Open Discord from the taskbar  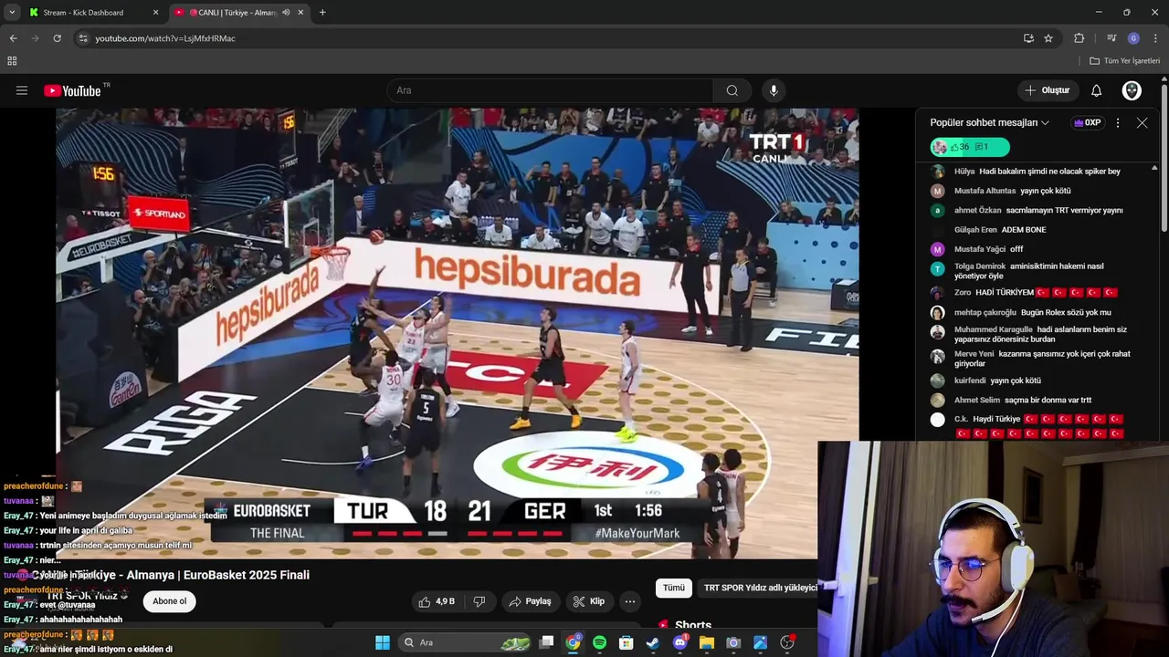click(679, 642)
